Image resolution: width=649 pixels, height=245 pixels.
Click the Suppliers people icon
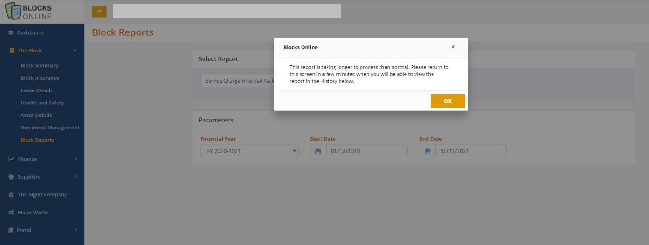(12, 177)
